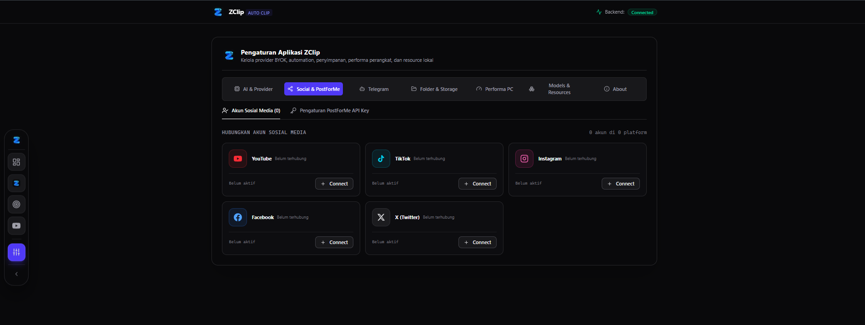Click the ZClip logo in top header
The image size is (865, 325).
point(218,12)
